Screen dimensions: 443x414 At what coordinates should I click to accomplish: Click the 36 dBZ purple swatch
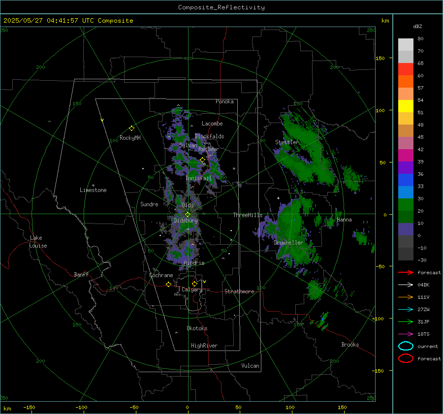[406, 167]
